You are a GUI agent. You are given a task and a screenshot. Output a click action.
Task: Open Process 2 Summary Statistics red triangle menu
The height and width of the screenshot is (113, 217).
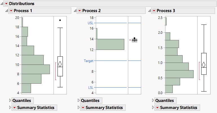[83, 108]
